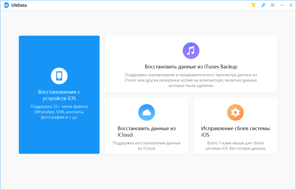Close the UltData window
296x190 pixels.
pos(291,5)
